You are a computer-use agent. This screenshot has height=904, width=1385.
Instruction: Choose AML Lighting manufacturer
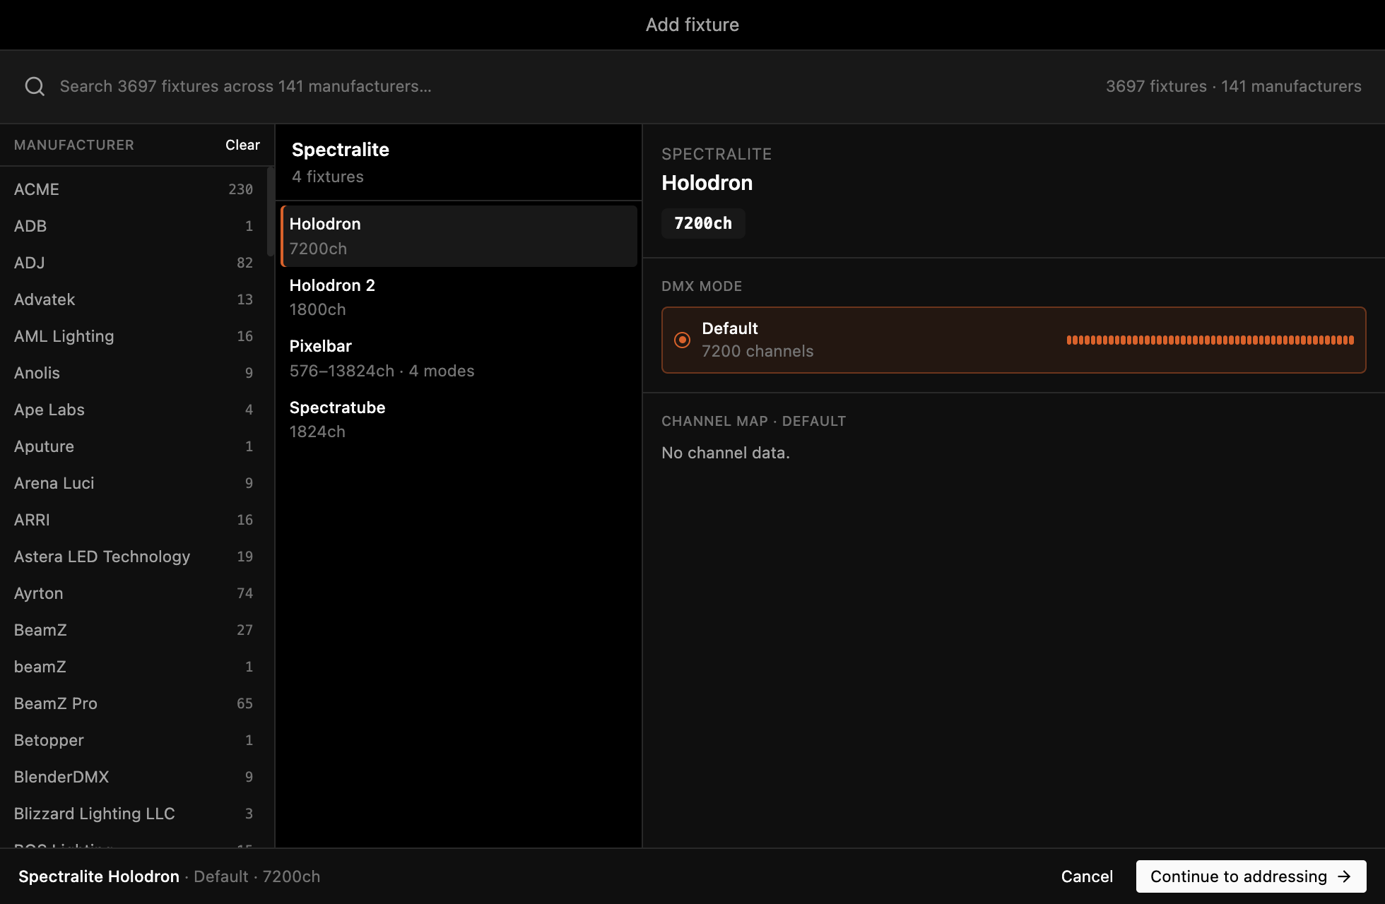click(x=134, y=336)
